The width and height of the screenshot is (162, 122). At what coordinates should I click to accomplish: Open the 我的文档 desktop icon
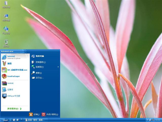(6, 5)
